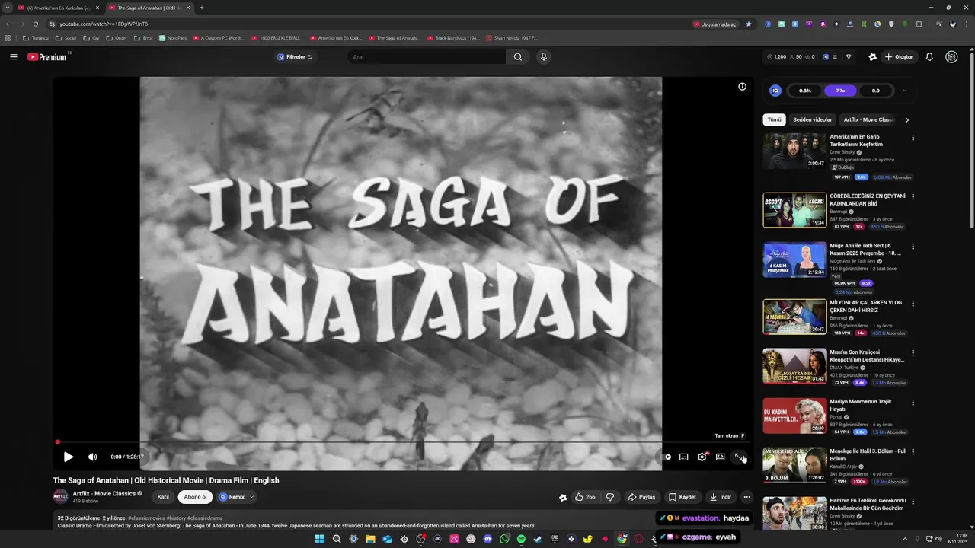Click the Katıl join button

163,497
